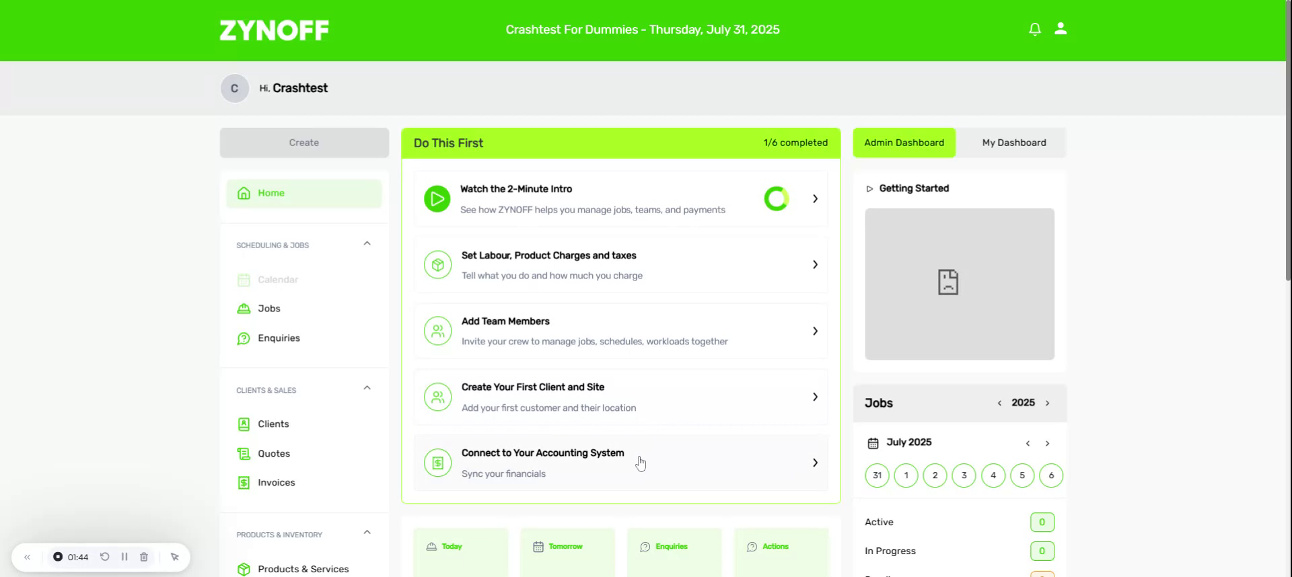
Task: Switch to My Dashboard tab
Action: coord(1013,143)
